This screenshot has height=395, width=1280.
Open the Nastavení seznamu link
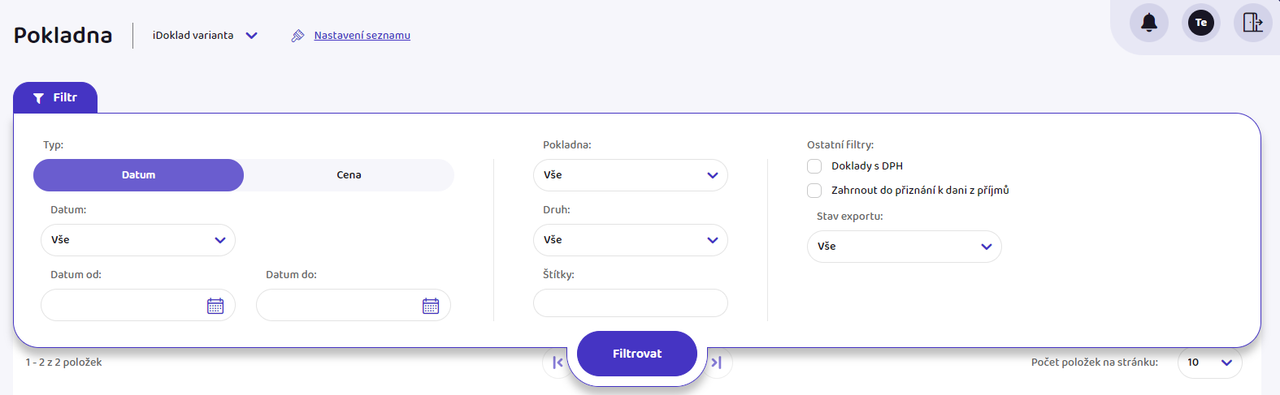point(362,36)
